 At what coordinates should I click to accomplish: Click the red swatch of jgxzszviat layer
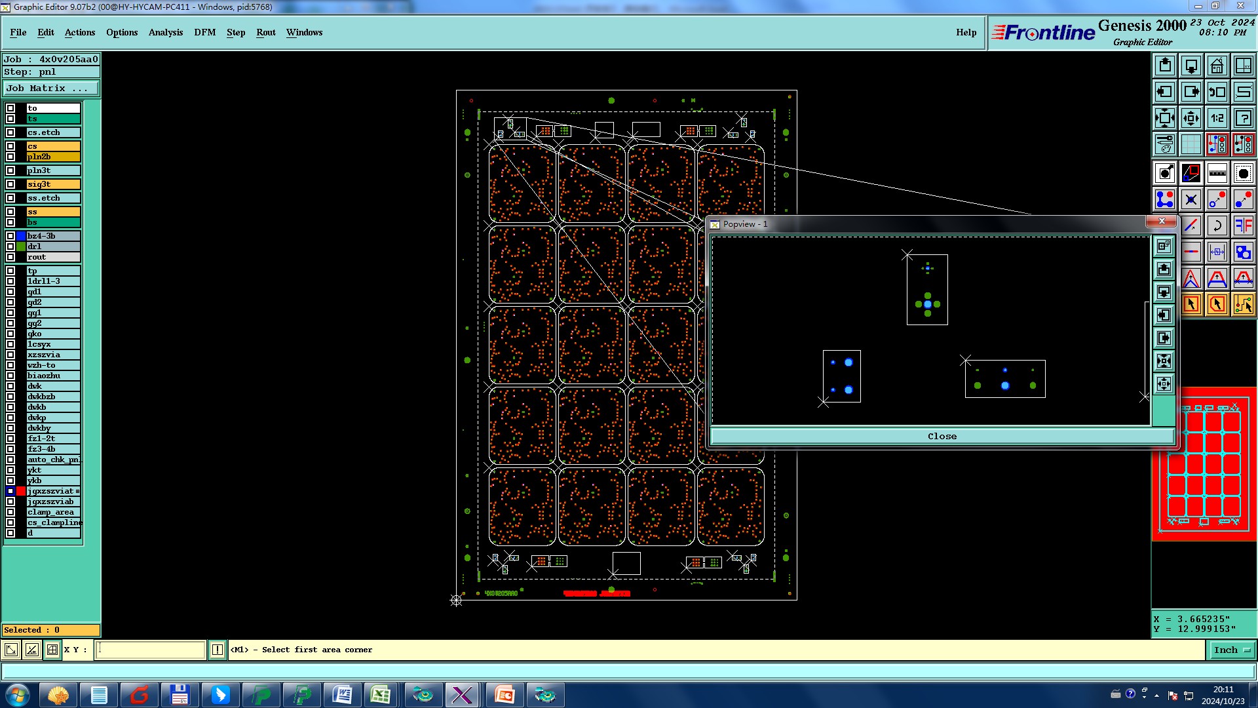coord(21,491)
